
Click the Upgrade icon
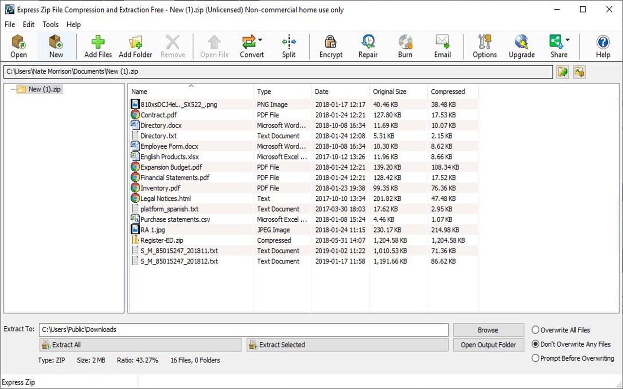tap(521, 46)
